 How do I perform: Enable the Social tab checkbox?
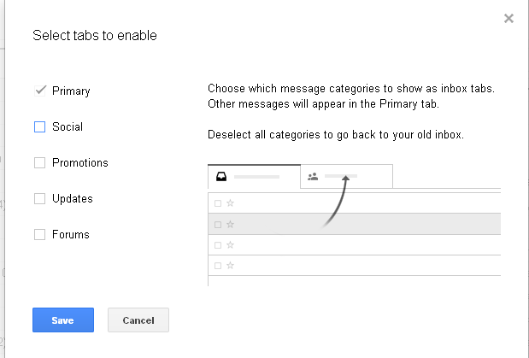coord(40,126)
